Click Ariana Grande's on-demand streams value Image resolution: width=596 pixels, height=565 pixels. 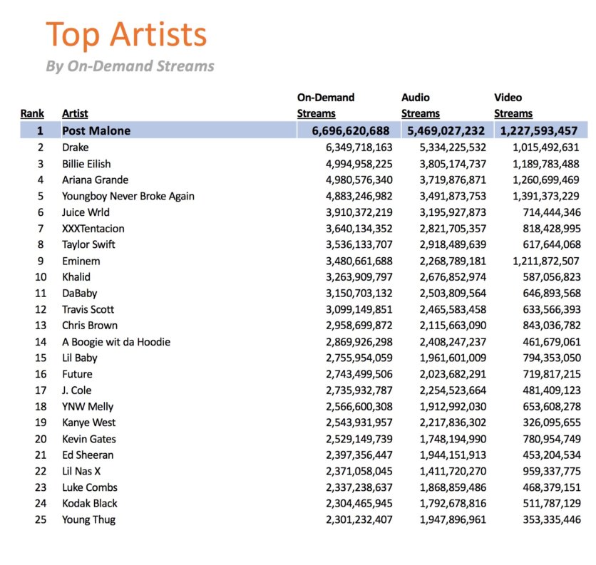click(359, 180)
